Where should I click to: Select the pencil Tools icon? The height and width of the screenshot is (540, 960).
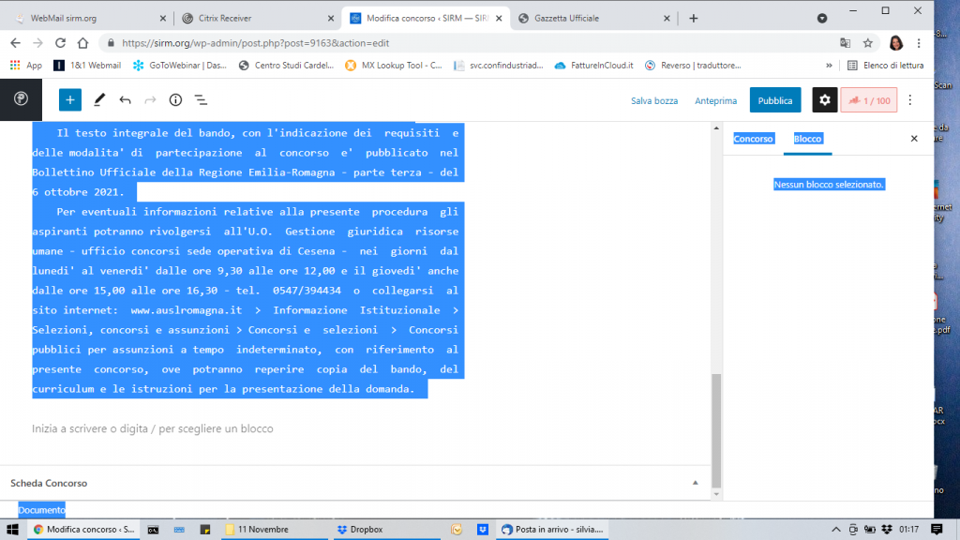[99, 99]
